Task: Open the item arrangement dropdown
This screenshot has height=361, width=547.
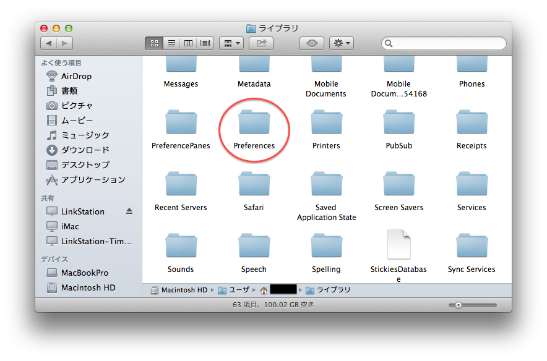Action: (x=231, y=43)
